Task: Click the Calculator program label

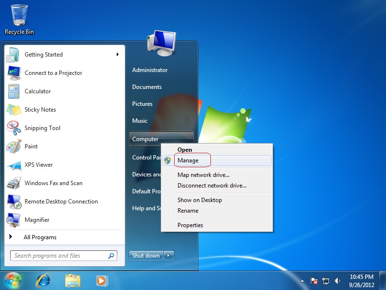Action: 38,91
